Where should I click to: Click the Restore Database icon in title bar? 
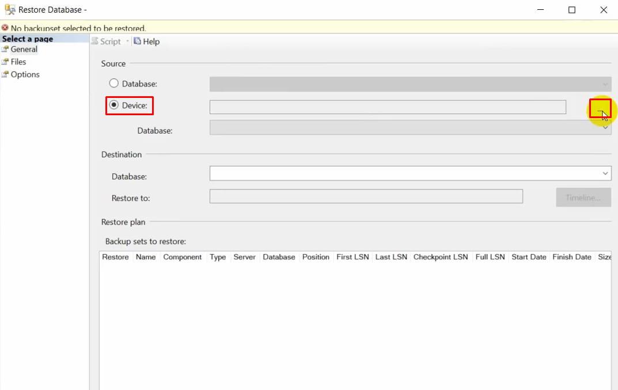[x=10, y=9]
